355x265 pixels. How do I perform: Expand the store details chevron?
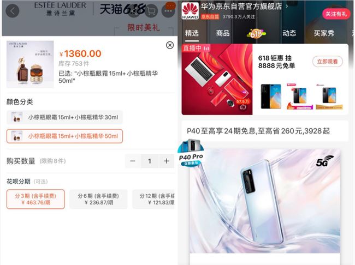pos(287,6)
